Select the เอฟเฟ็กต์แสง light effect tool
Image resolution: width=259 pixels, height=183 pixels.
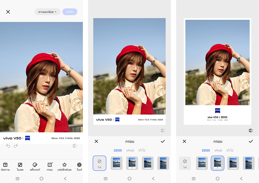click(x=64, y=166)
